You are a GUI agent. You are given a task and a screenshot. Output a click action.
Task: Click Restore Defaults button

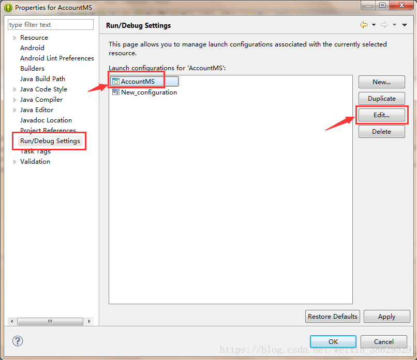coord(333,317)
